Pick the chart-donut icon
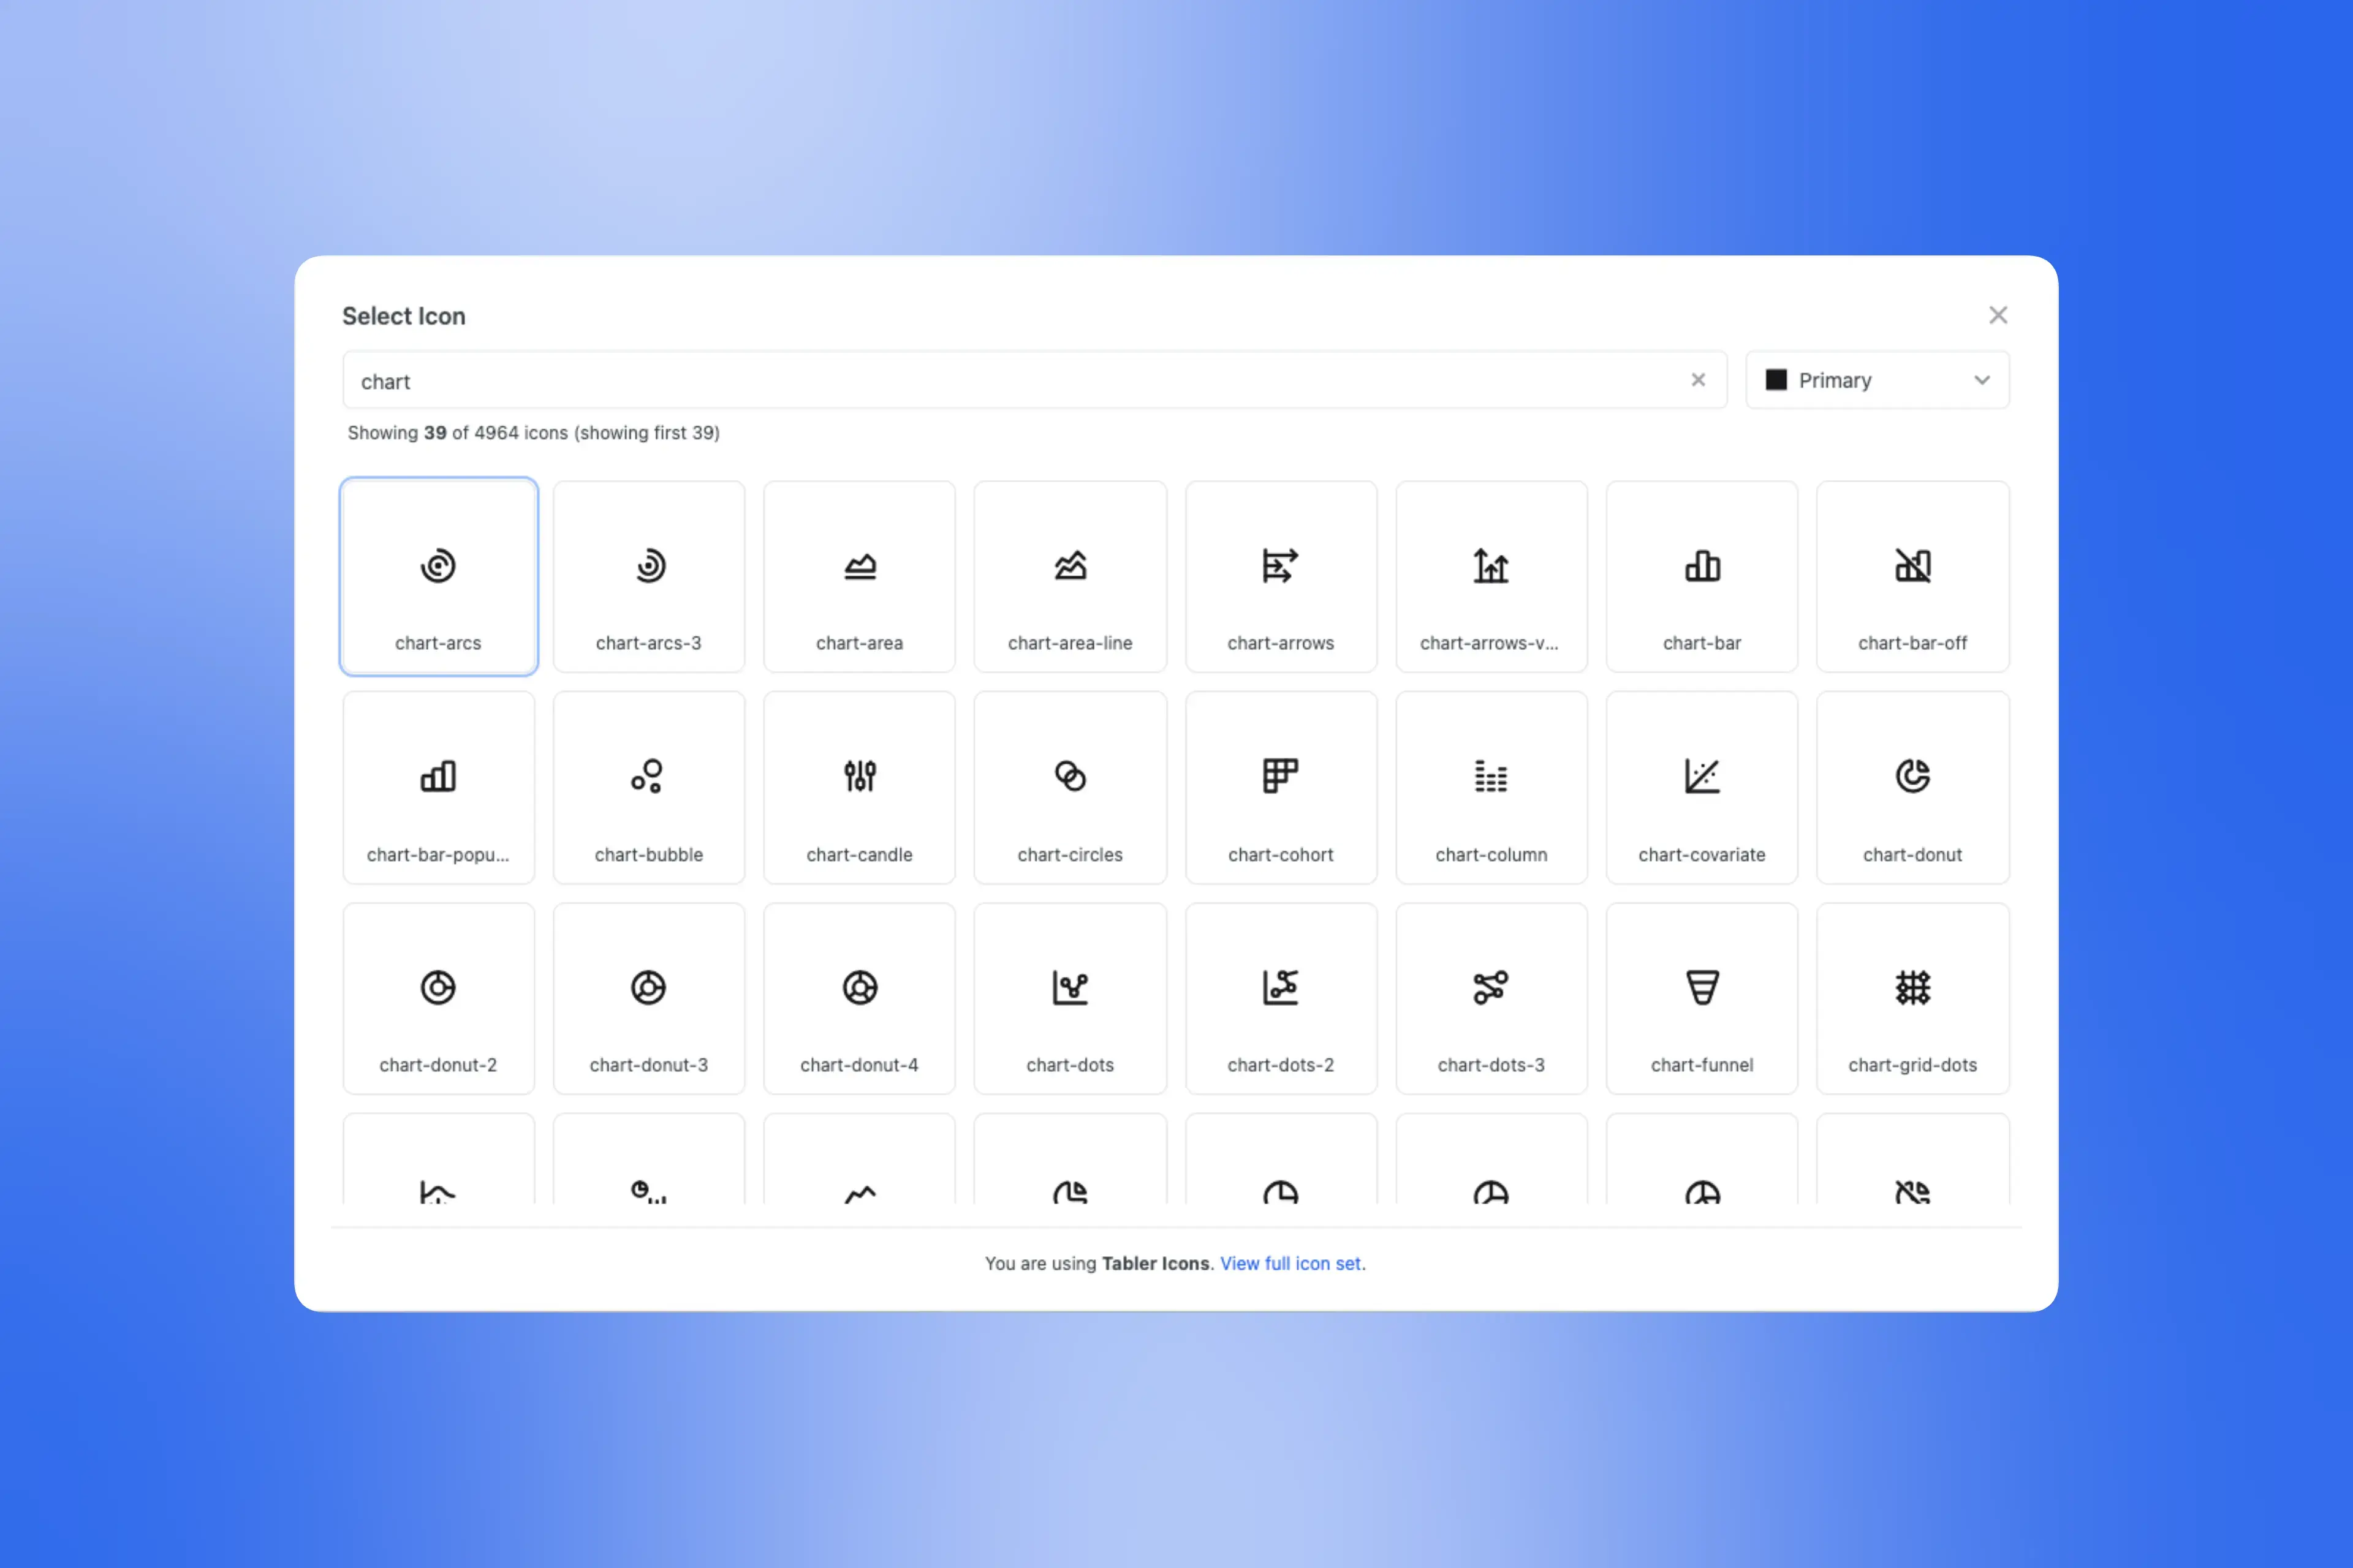The height and width of the screenshot is (1568, 2353). point(1912,788)
